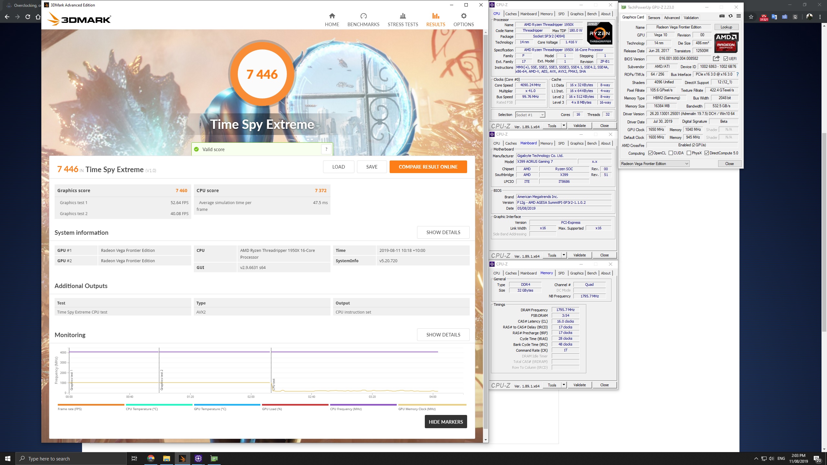This screenshot has height=465, width=827.
Task: Click COMPARE RESULT ONLINE
Action: (428, 167)
